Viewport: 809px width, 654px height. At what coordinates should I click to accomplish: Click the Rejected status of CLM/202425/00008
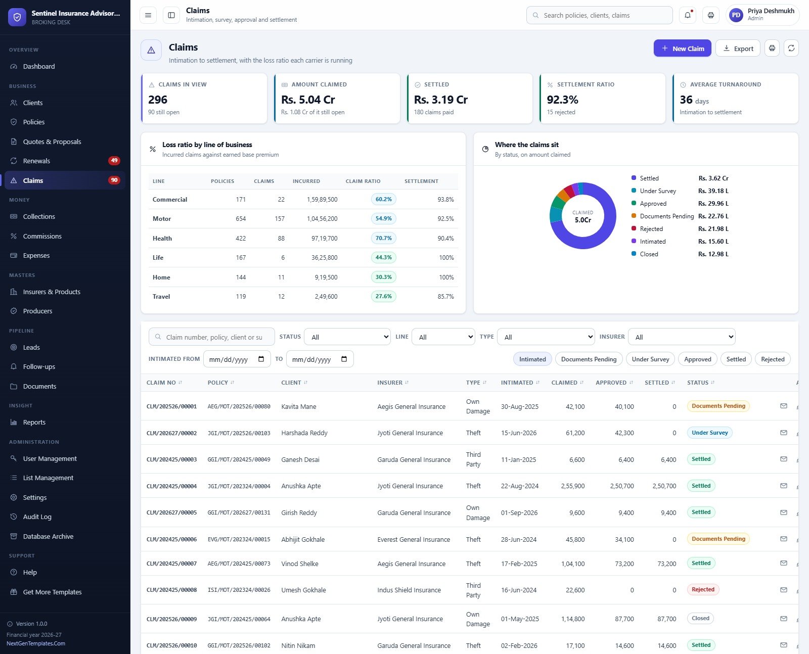coord(703,589)
